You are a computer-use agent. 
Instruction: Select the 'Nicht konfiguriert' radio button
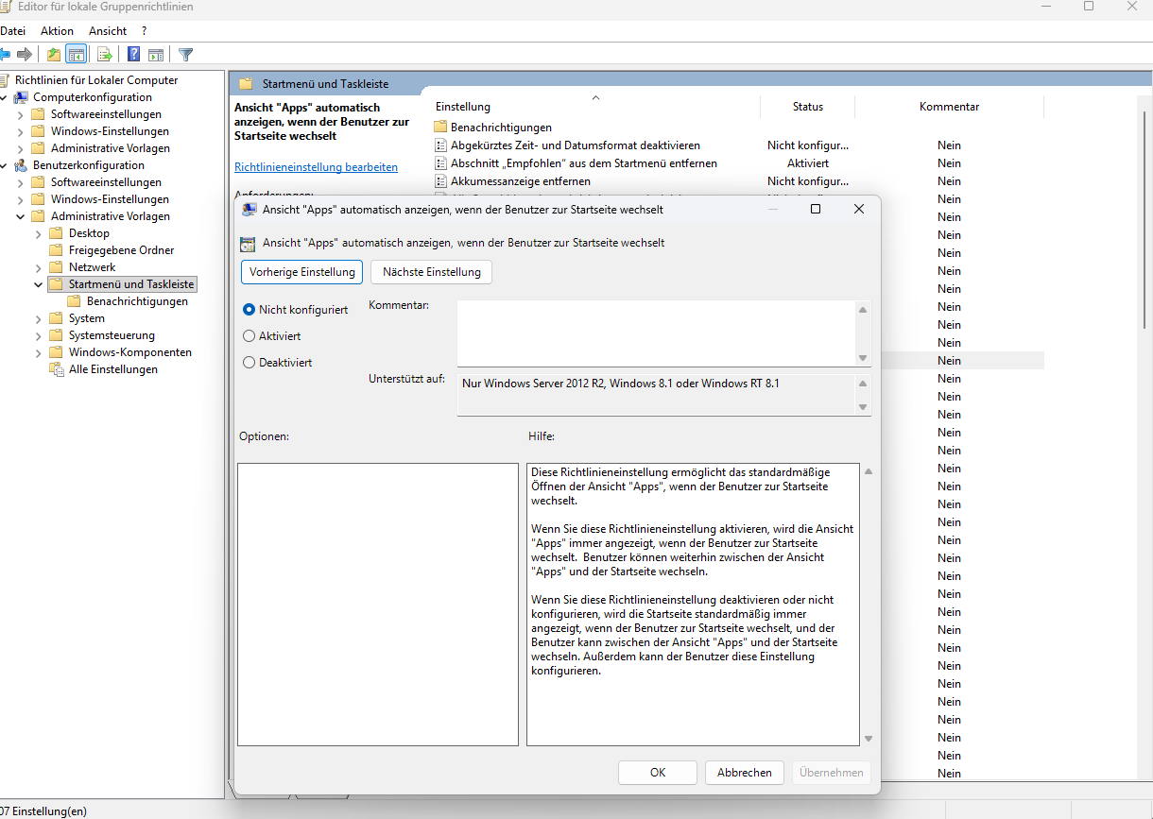(x=248, y=309)
